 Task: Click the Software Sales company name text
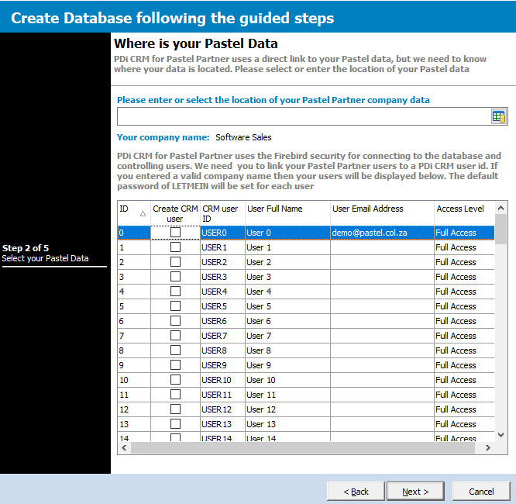[x=243, y=137]
